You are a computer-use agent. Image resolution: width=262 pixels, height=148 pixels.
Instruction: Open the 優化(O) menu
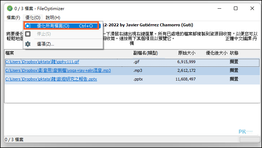click(33, 18)
